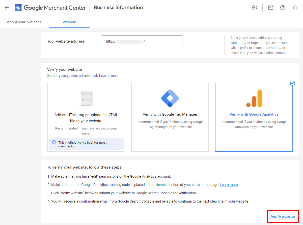Open the email notifications inbox
Image resolution: width=303 pixels, height=225 pixels.
[x=270, y=8]
